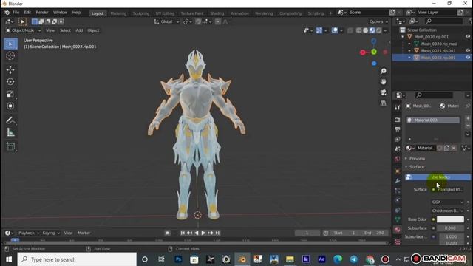Image resolution: width=473 pixels, height=266 pixels.
Task: Hide Mesh_0020.rip.001 with its eye icon
Action: click(x=468, y=36)
